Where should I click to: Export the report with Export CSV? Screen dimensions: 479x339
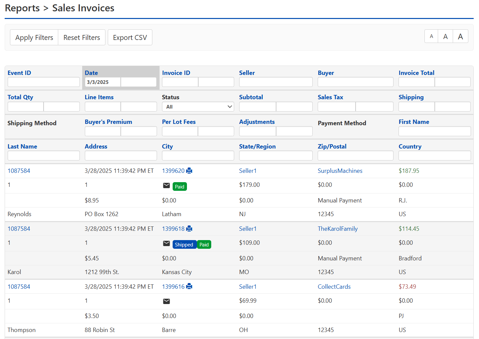pyautogui.click(x=130, y=37)
